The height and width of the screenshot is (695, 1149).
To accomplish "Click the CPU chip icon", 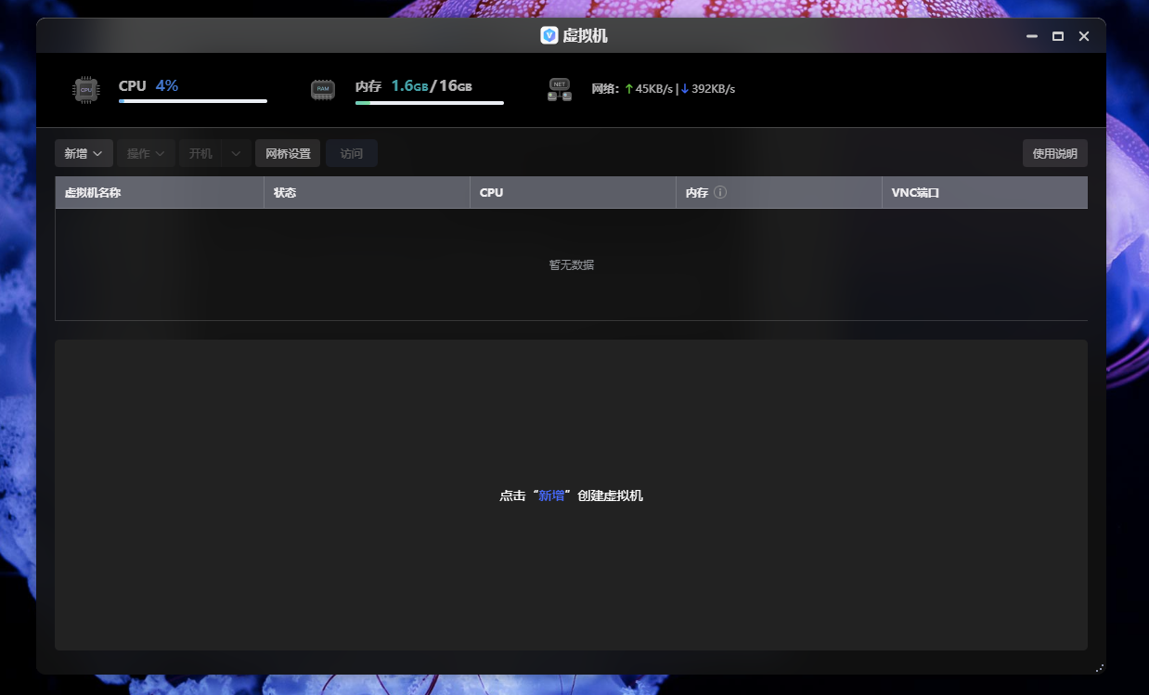I will pyautogui.click(x=86, y=90).
